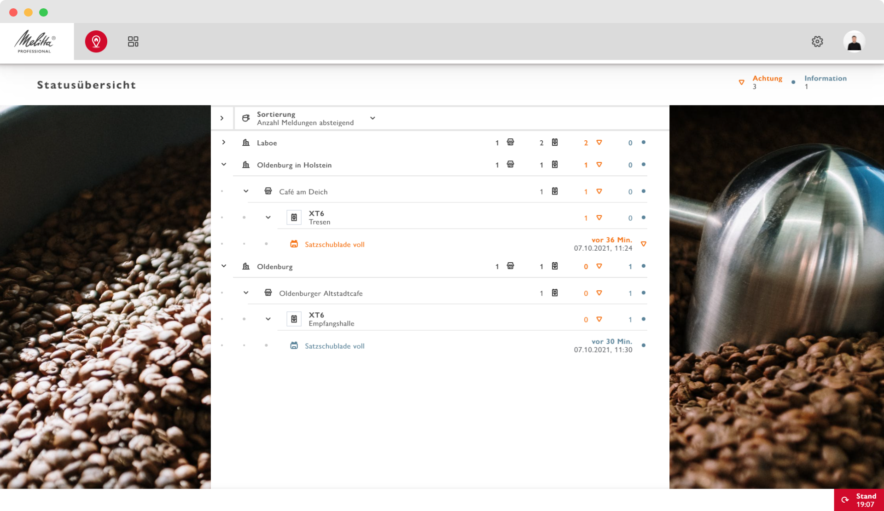Open settings gear icon
The height and width of the screenshot is (511, 884).
(x=817, y=41)
